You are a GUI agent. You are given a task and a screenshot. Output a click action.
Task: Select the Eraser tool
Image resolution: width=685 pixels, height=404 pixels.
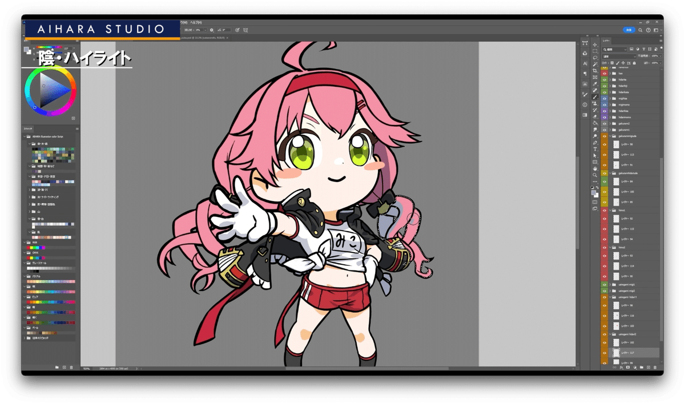[595, 116]
